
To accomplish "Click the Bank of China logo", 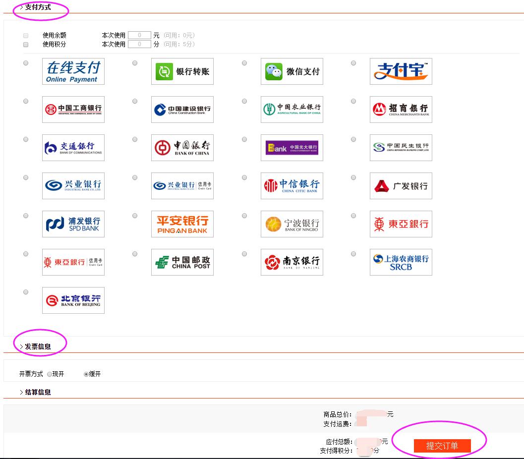I will coord(182,148).
